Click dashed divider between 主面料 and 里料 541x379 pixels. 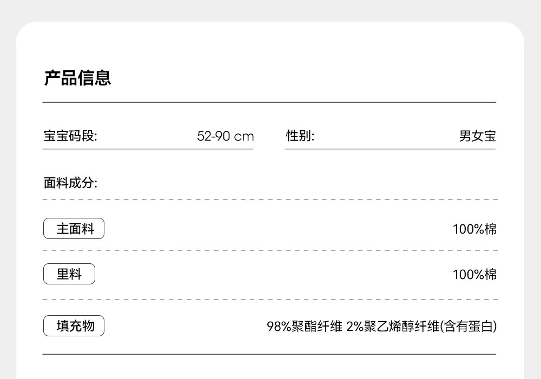click(x=269, y=251)
